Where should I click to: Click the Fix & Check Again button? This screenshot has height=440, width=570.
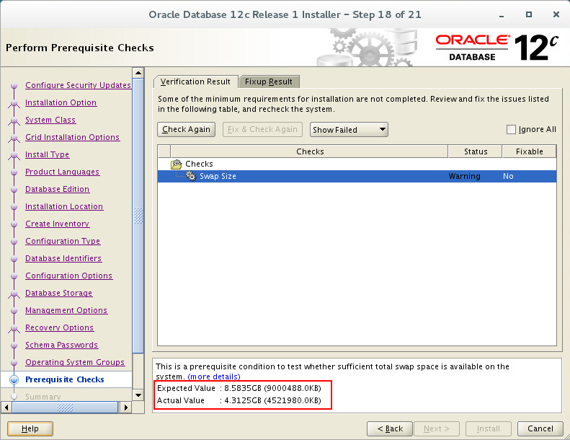click(x=262, y=129)
